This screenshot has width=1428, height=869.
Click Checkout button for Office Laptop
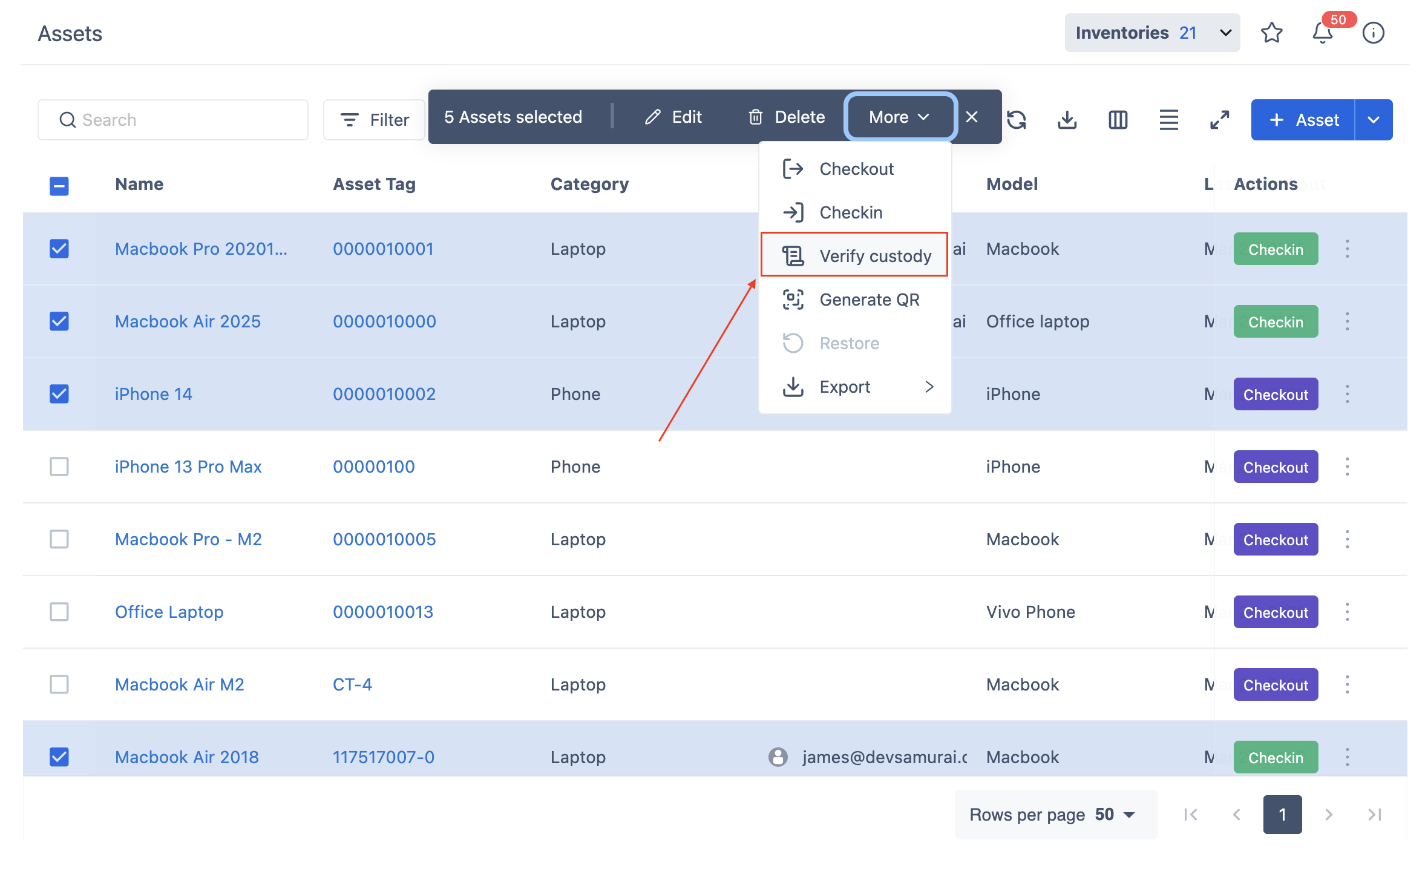pyautogui.click(x=1276, y=612)
